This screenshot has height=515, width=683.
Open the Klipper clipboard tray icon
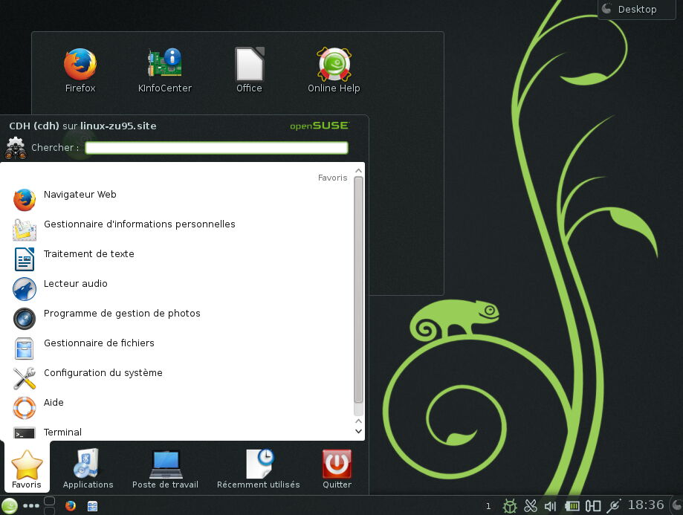point(531,505)
